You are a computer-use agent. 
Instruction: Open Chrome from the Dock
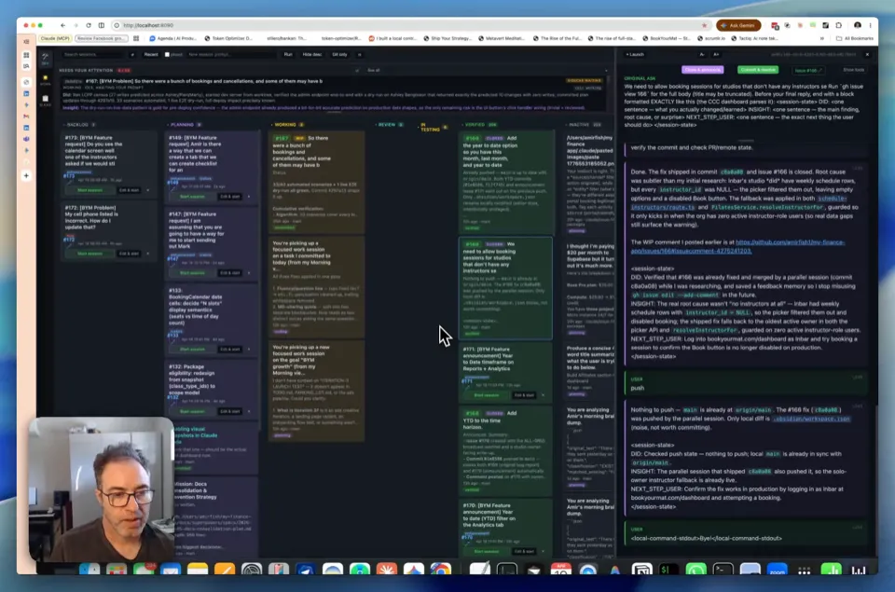pos(441,570)
